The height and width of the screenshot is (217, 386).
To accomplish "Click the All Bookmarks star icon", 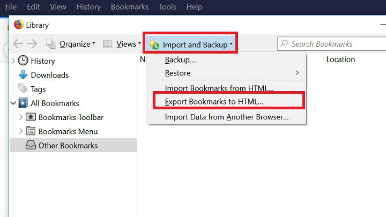I will click(x=23, y=103).
